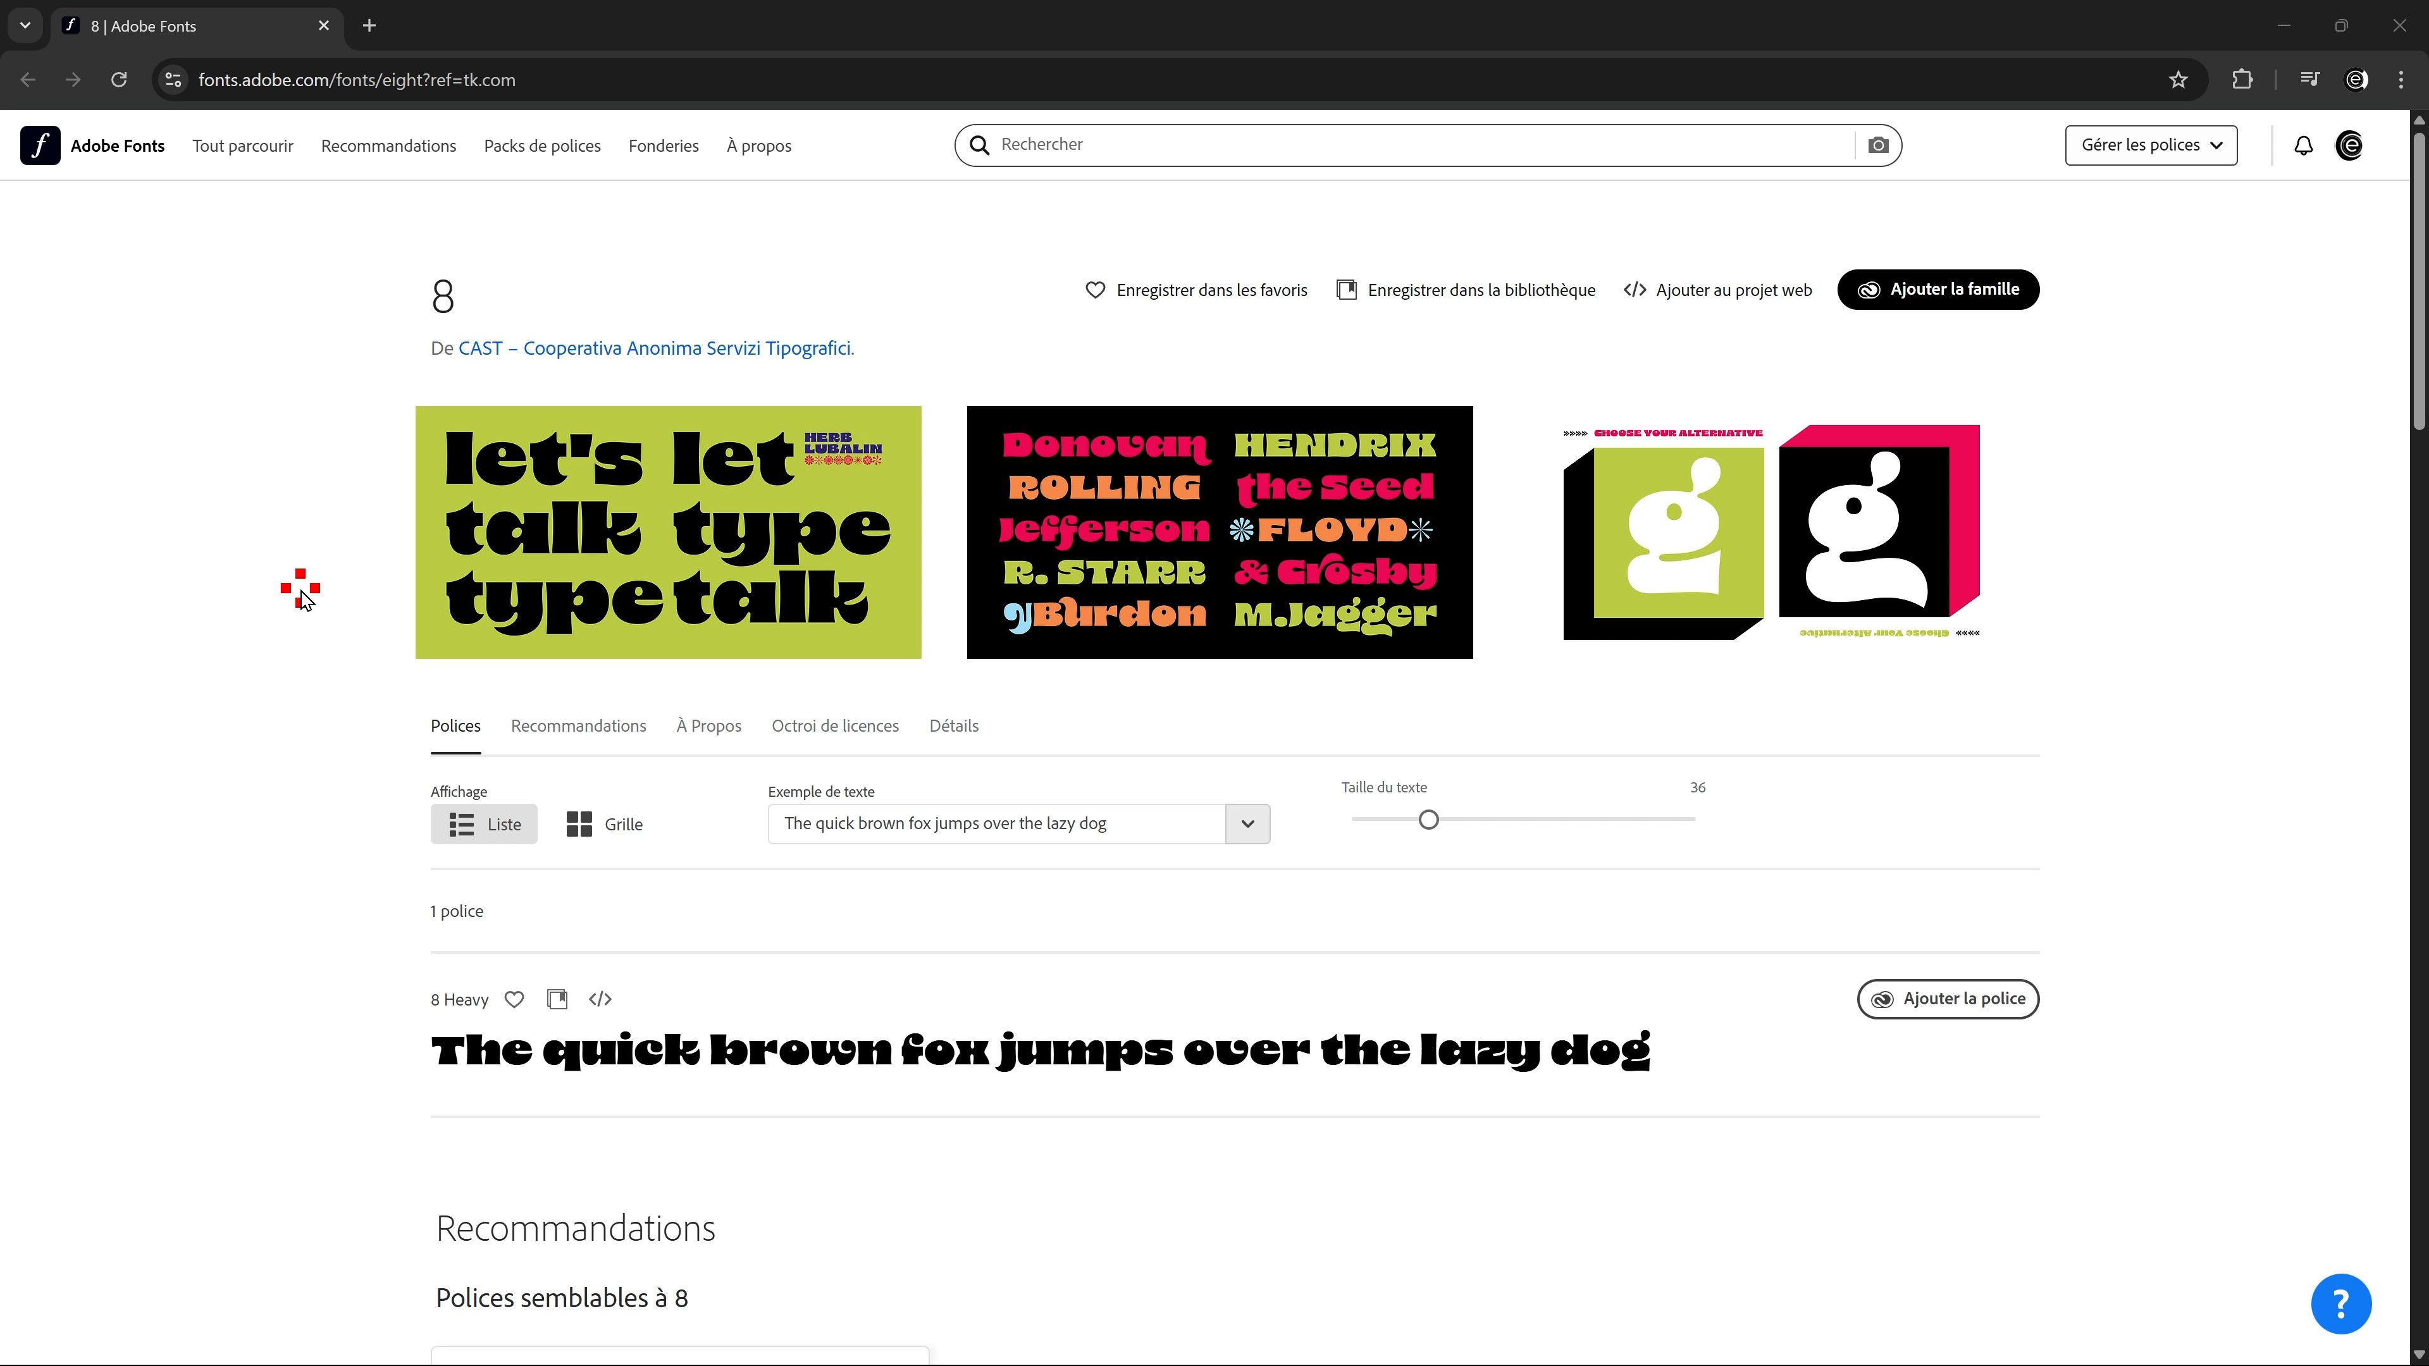Open Chrome profile icon in toolbar
Viewport: 2429px width, 1366px height.
(2356, 80)
